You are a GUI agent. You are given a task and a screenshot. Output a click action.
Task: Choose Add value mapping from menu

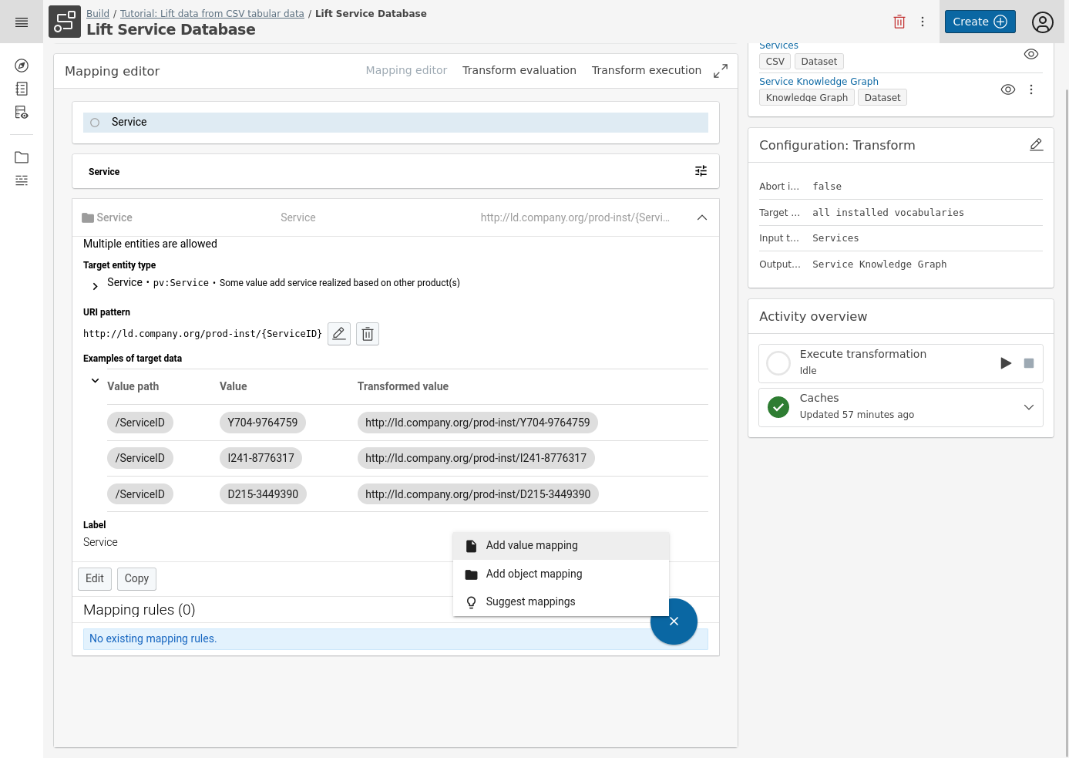click(531, 545)
